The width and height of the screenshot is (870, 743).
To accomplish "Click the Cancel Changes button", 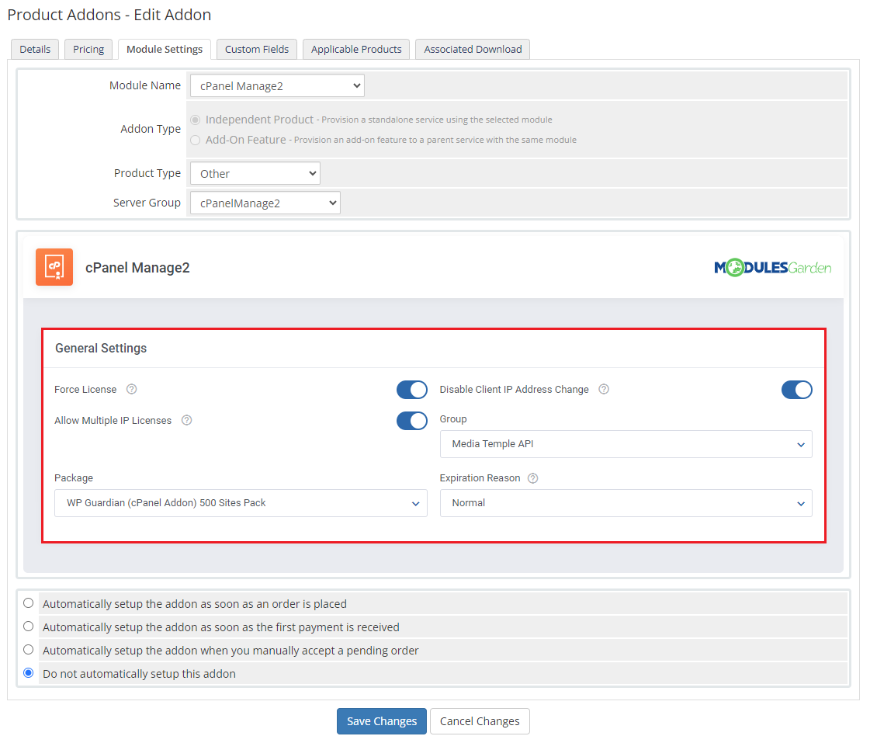I will click(480, 720).
